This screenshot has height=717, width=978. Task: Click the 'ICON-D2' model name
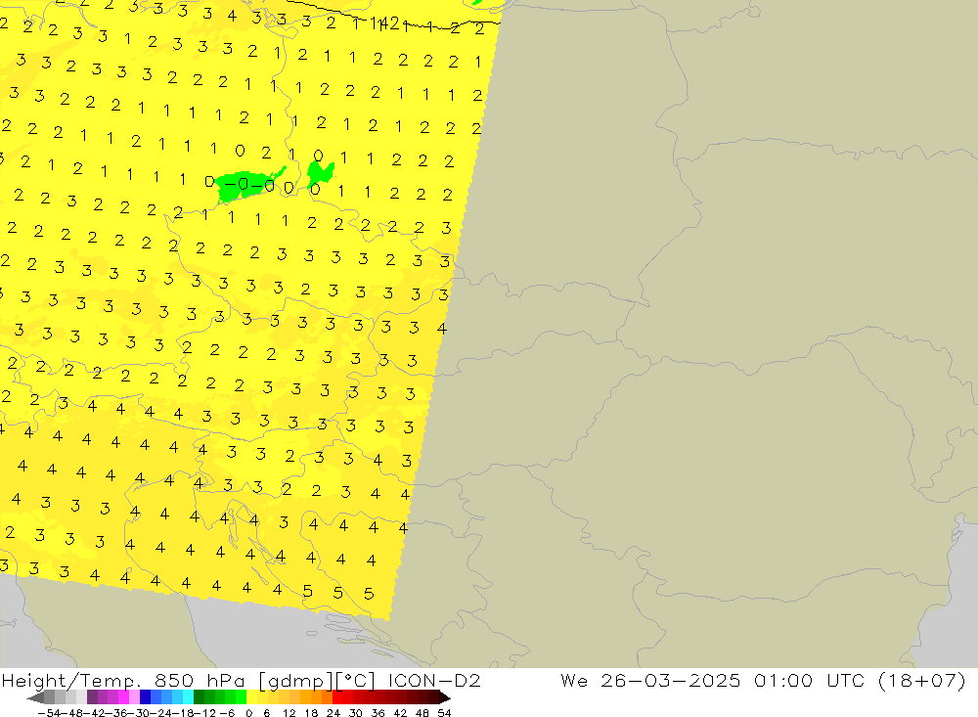(434, 680)
